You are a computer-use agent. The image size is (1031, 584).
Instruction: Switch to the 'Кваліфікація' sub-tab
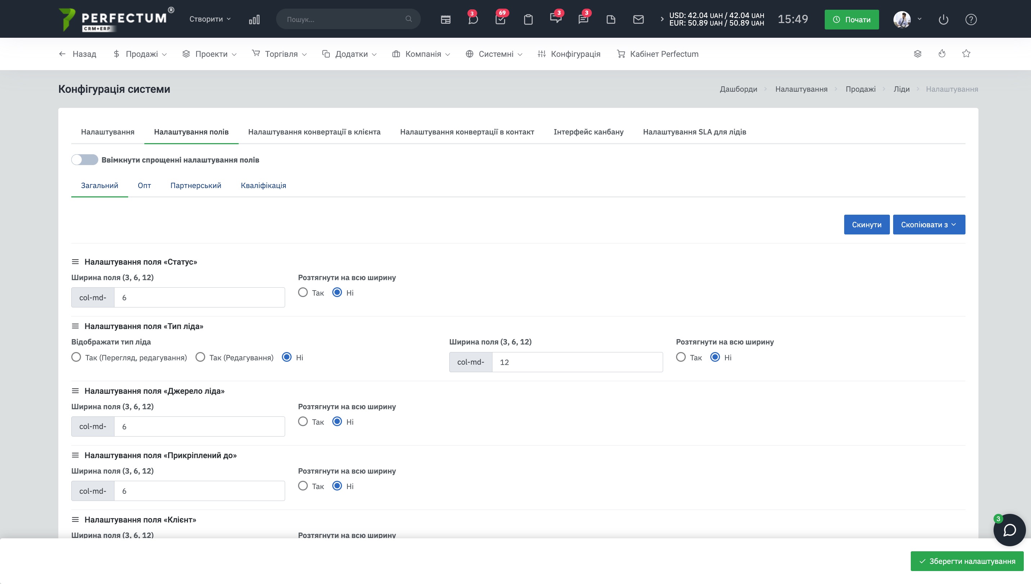[x=264, y=185]
